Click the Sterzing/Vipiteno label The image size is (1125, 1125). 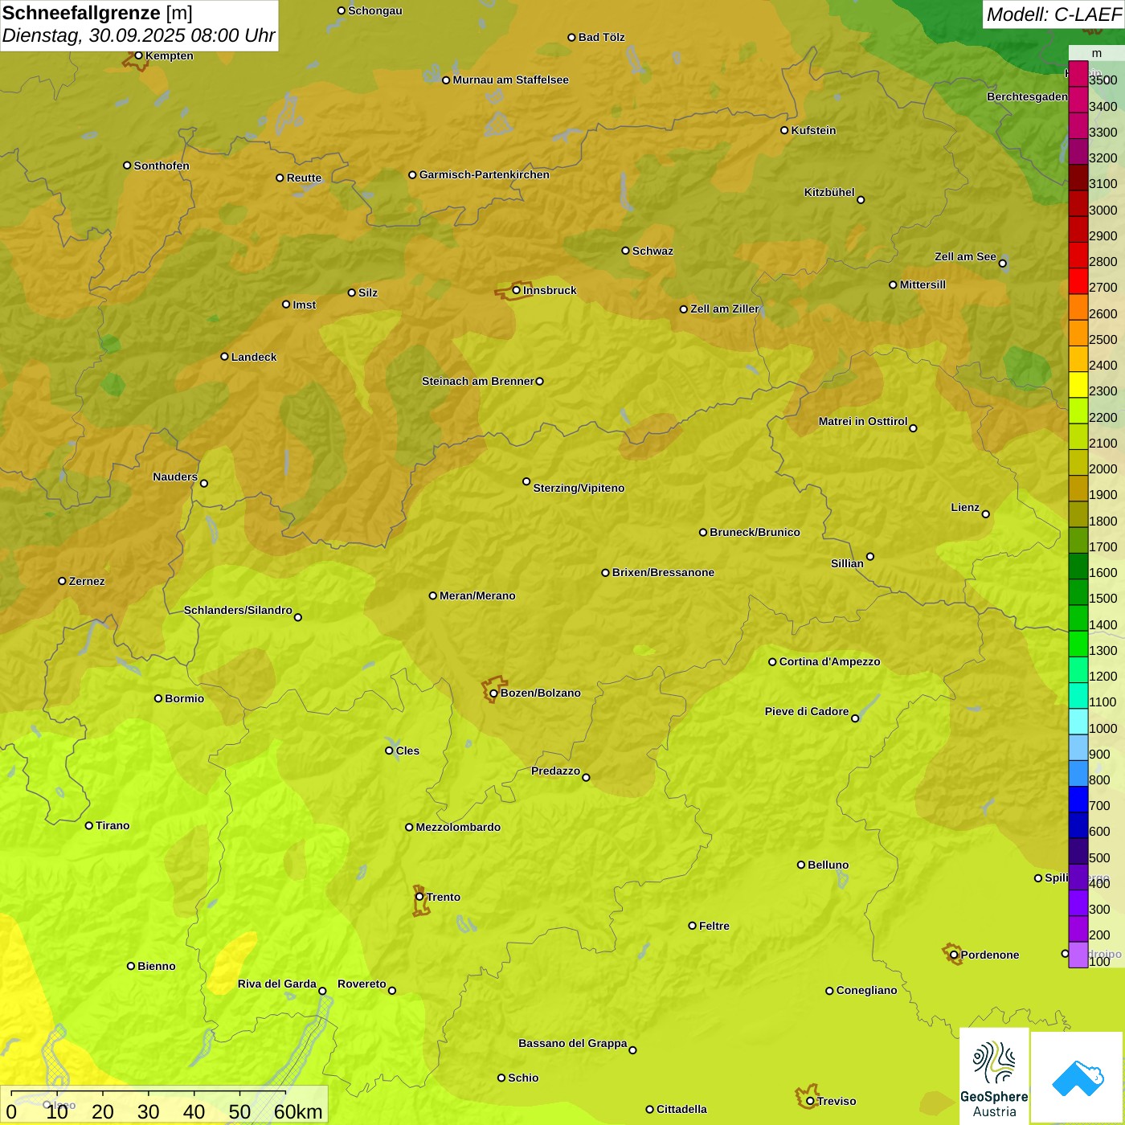click(x=579, y=488)
